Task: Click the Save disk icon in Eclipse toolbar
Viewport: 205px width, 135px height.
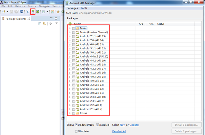Action: point(12,12)
